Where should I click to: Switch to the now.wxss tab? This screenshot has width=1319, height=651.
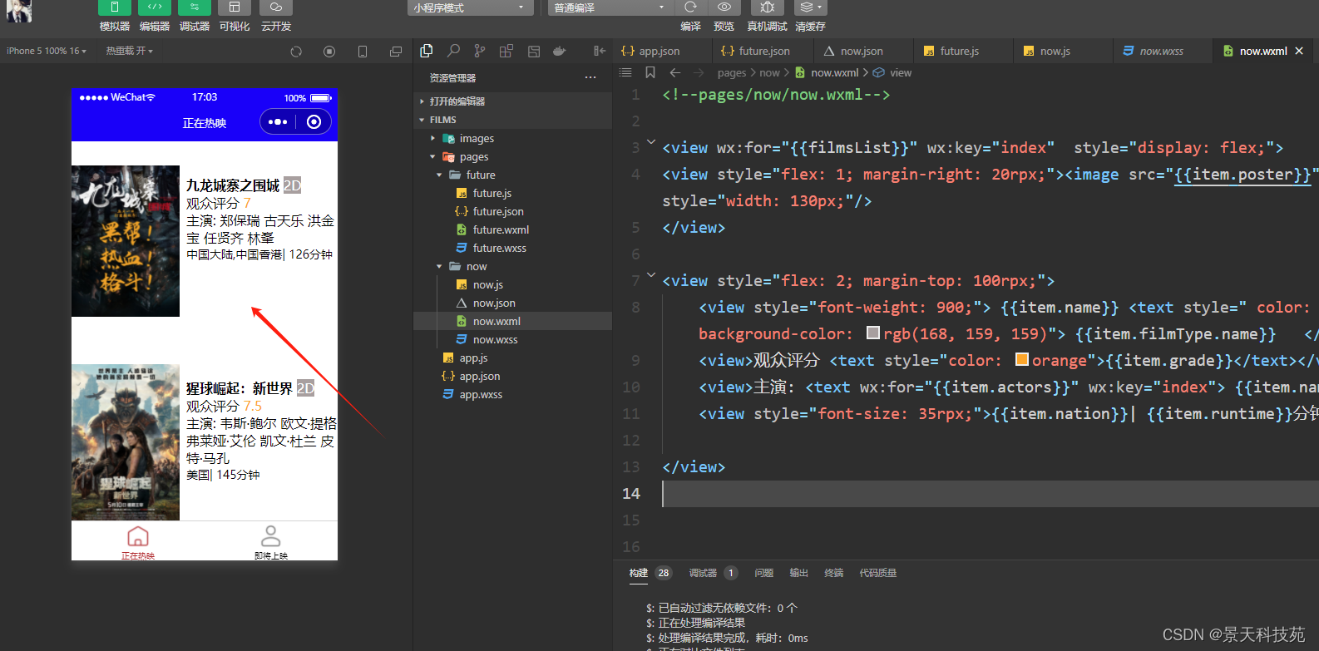pyautogui.click(x=1161, y=51)
